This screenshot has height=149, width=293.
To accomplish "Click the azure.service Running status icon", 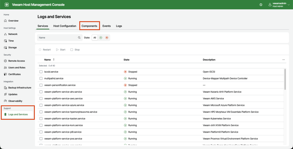I will point(125,105).
